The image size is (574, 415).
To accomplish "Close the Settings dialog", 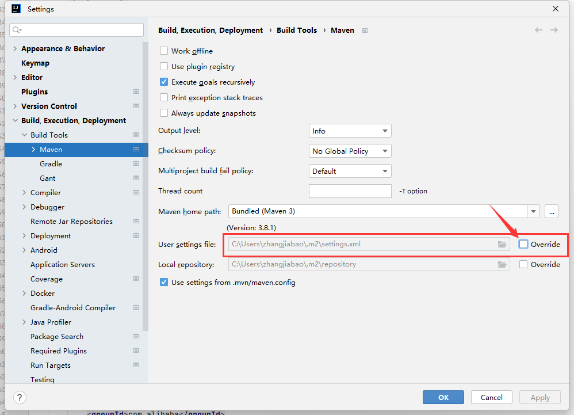I will pos(556,9).
